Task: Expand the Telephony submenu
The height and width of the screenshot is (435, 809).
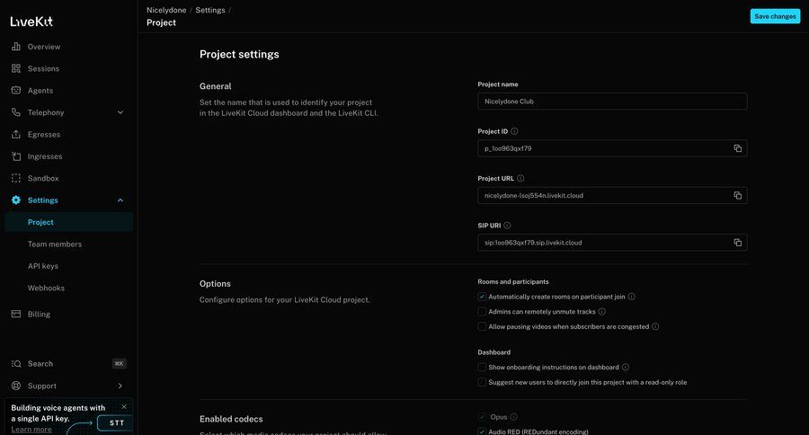Action: click(x=120, y=112)
